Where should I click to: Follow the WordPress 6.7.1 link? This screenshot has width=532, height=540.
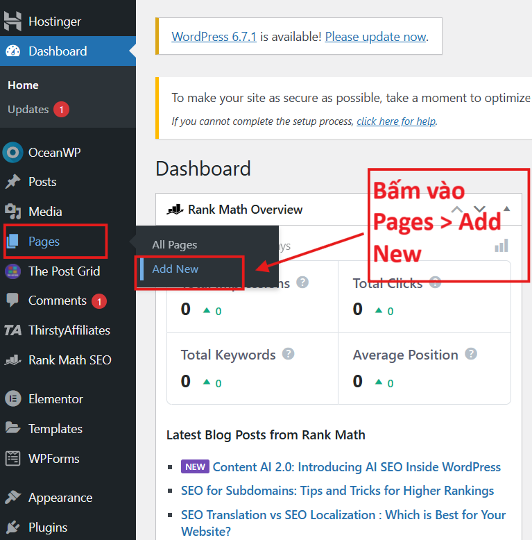(214, 37)
